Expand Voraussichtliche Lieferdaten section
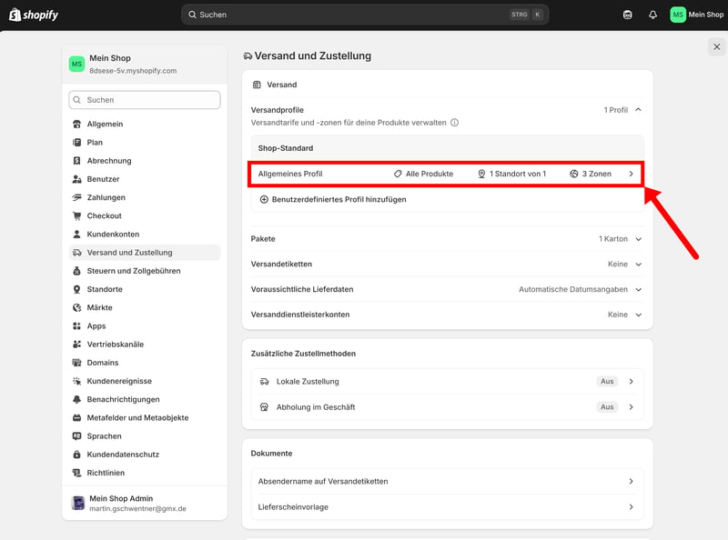The width and height of the screenshot is (728, 540). click(x=638, y=290)
